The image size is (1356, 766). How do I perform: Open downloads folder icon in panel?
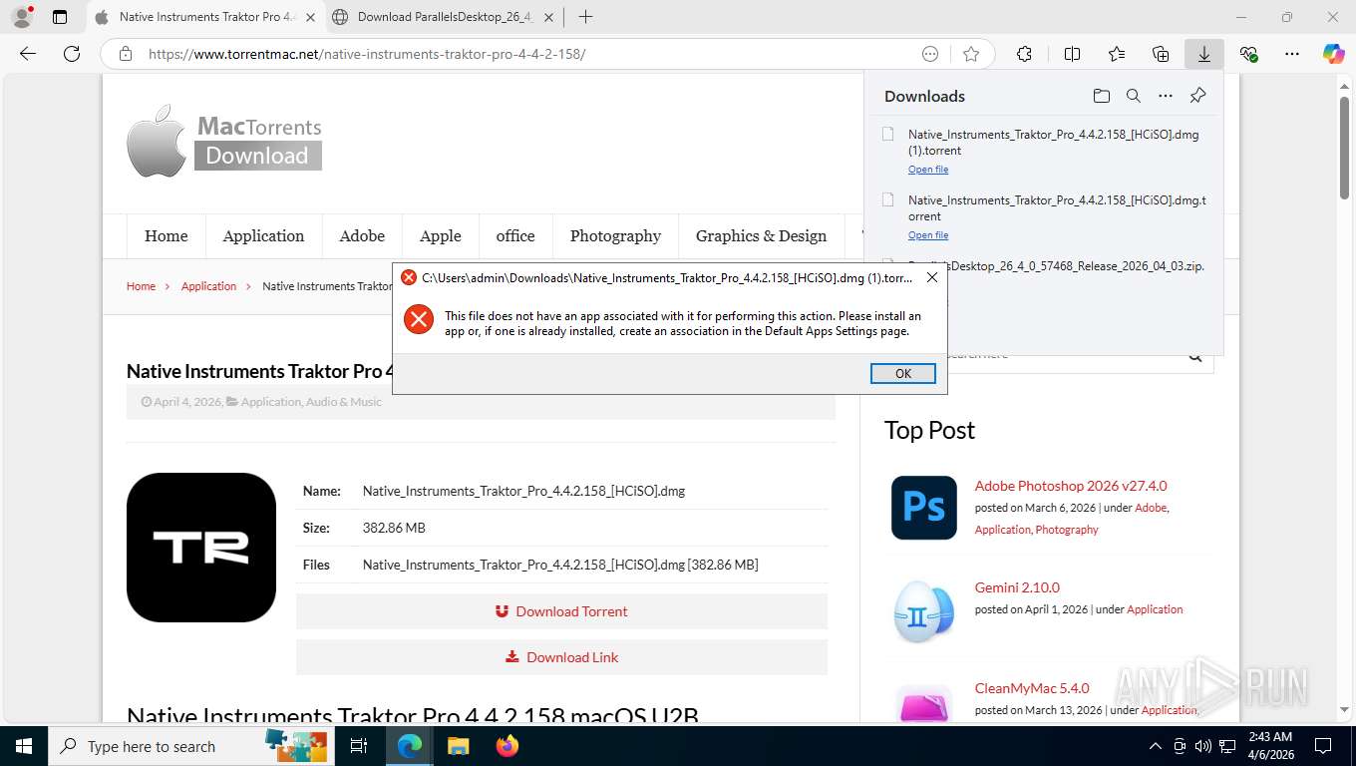pos(1101,96)
